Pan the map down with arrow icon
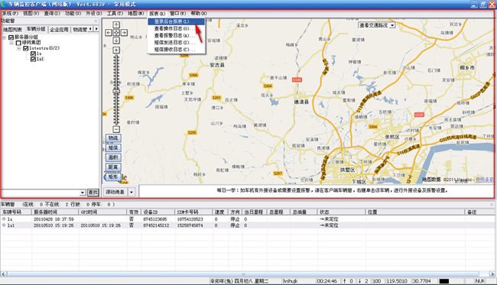The width and height of the screenshot is (497, 285). click(116, 40)
